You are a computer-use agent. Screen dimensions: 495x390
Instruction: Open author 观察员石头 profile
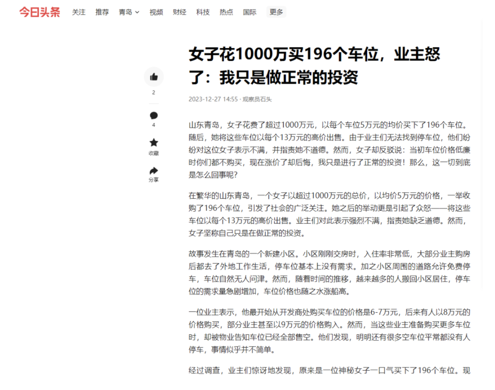[257, 99]
